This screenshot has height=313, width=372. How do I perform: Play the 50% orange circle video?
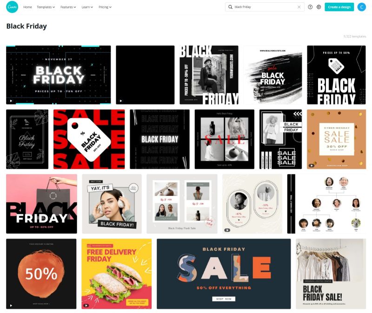[x=11, y=306]
